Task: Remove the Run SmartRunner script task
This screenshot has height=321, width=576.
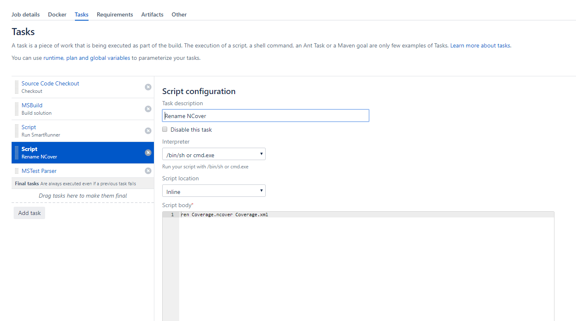Action: 148,131
